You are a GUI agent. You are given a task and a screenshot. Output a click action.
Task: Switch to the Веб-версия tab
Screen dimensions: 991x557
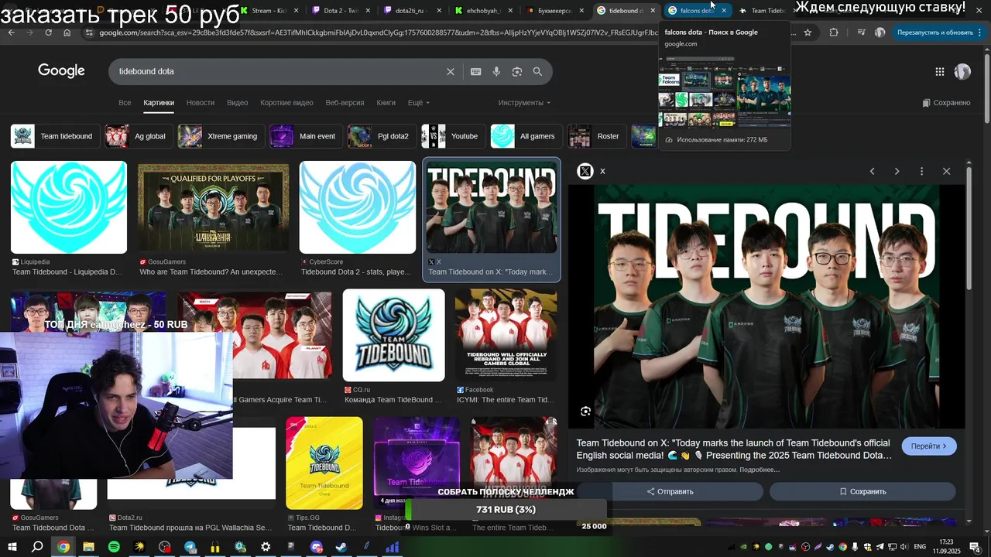345,103
